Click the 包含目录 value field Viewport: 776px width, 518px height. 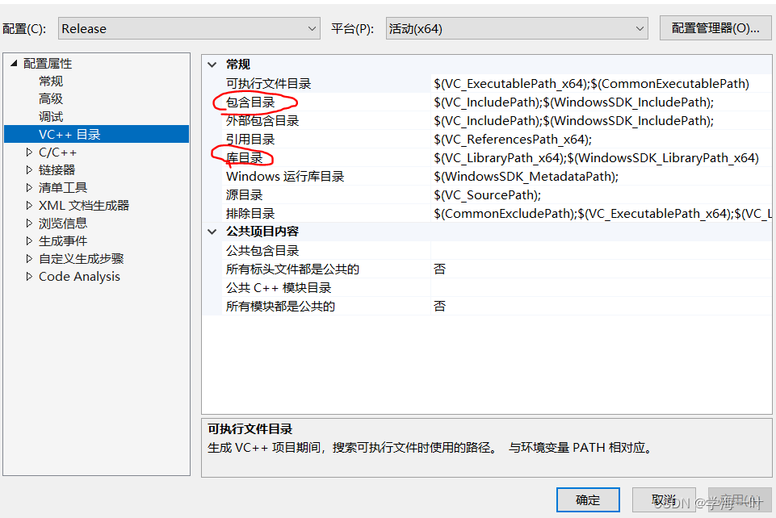click(565, 102)
